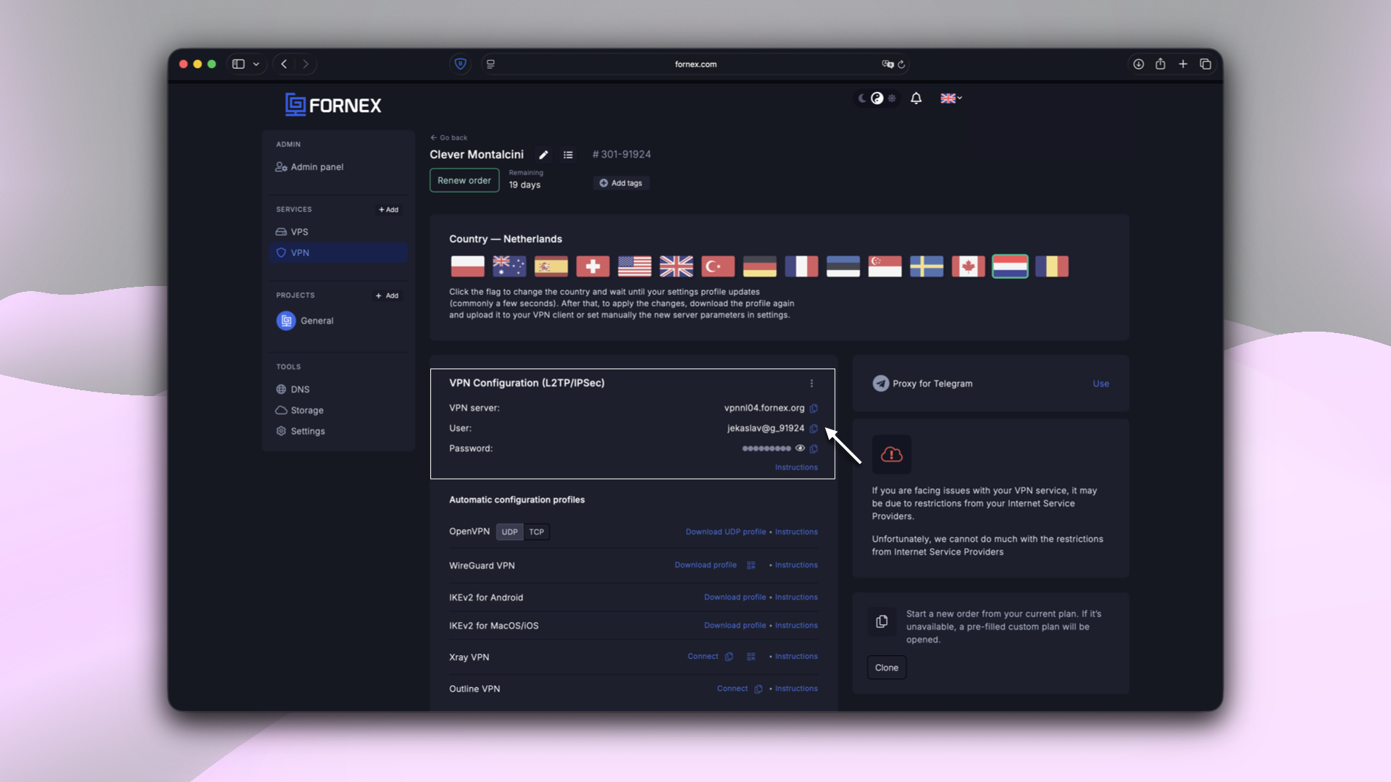Reveal the hidden password with the eye toggle

pyautogui.click(x=800, y=448)
